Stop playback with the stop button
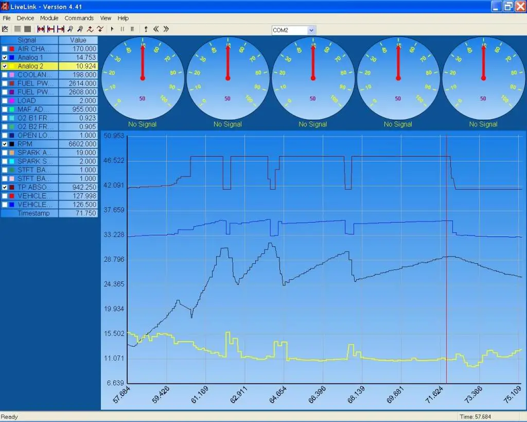 pos(132,29)
